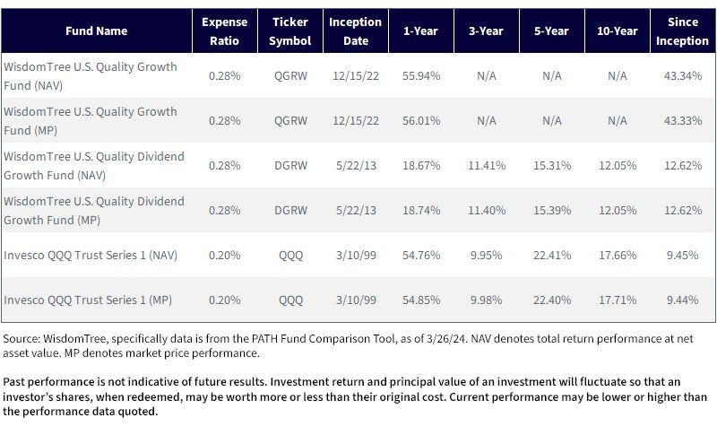Click the 55.94% one-year return value
The width and height of the screenshot is (717, 426).
[421, 75]
